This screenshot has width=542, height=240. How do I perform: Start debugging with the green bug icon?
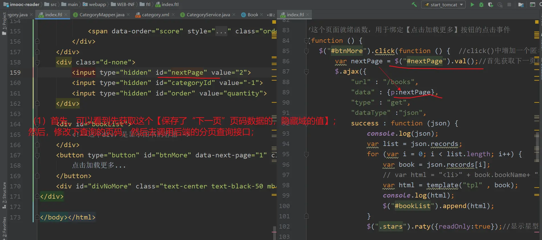pyautogui.click(x=481, y=5)
